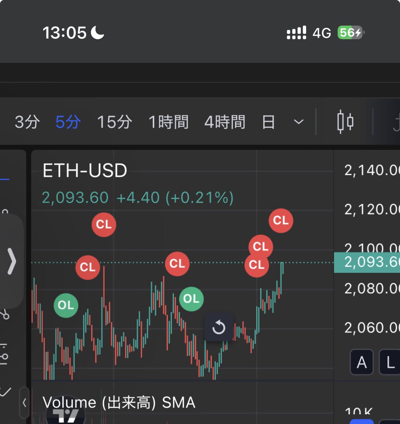Select the 3分 timeframe
This screenshot has height=424, width=400.
pyautogui.click(x=27, y=122)
